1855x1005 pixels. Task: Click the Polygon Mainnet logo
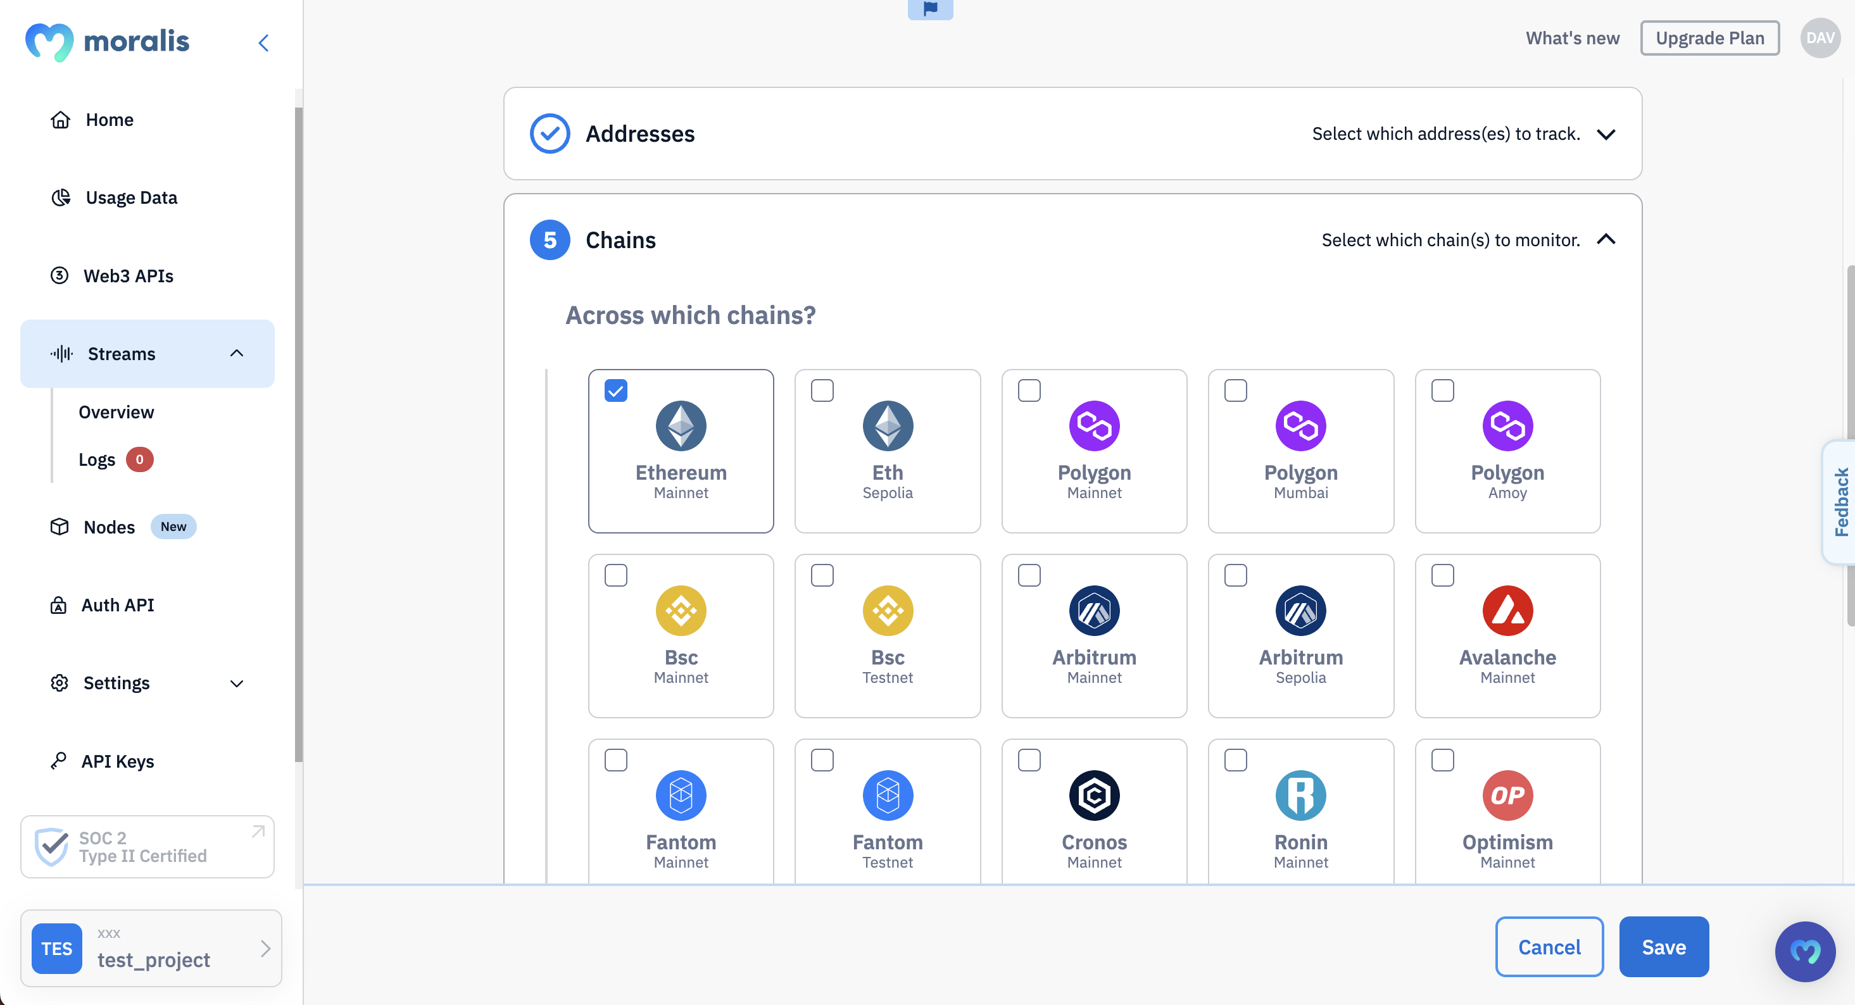[1095, 426]
